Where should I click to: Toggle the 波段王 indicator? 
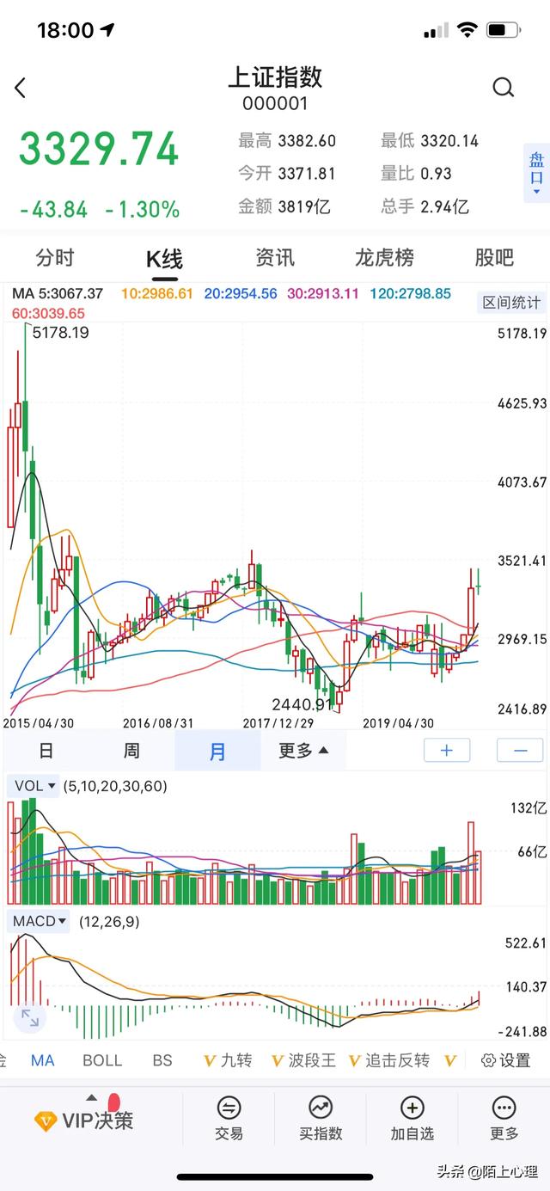pyautogui.click(x=303, y=1060)
